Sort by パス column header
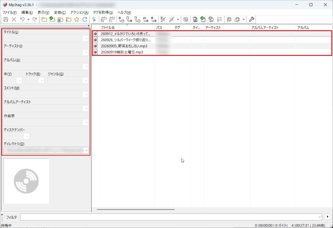The height and width of the screenshot is (228, 333). 164,28
